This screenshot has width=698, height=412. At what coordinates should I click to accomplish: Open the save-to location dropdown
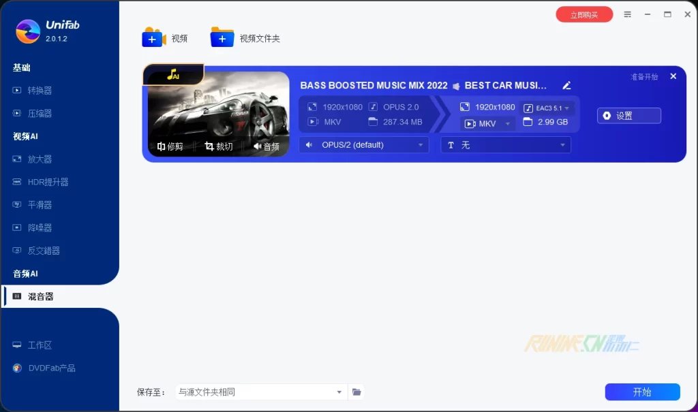coord(260,392)
